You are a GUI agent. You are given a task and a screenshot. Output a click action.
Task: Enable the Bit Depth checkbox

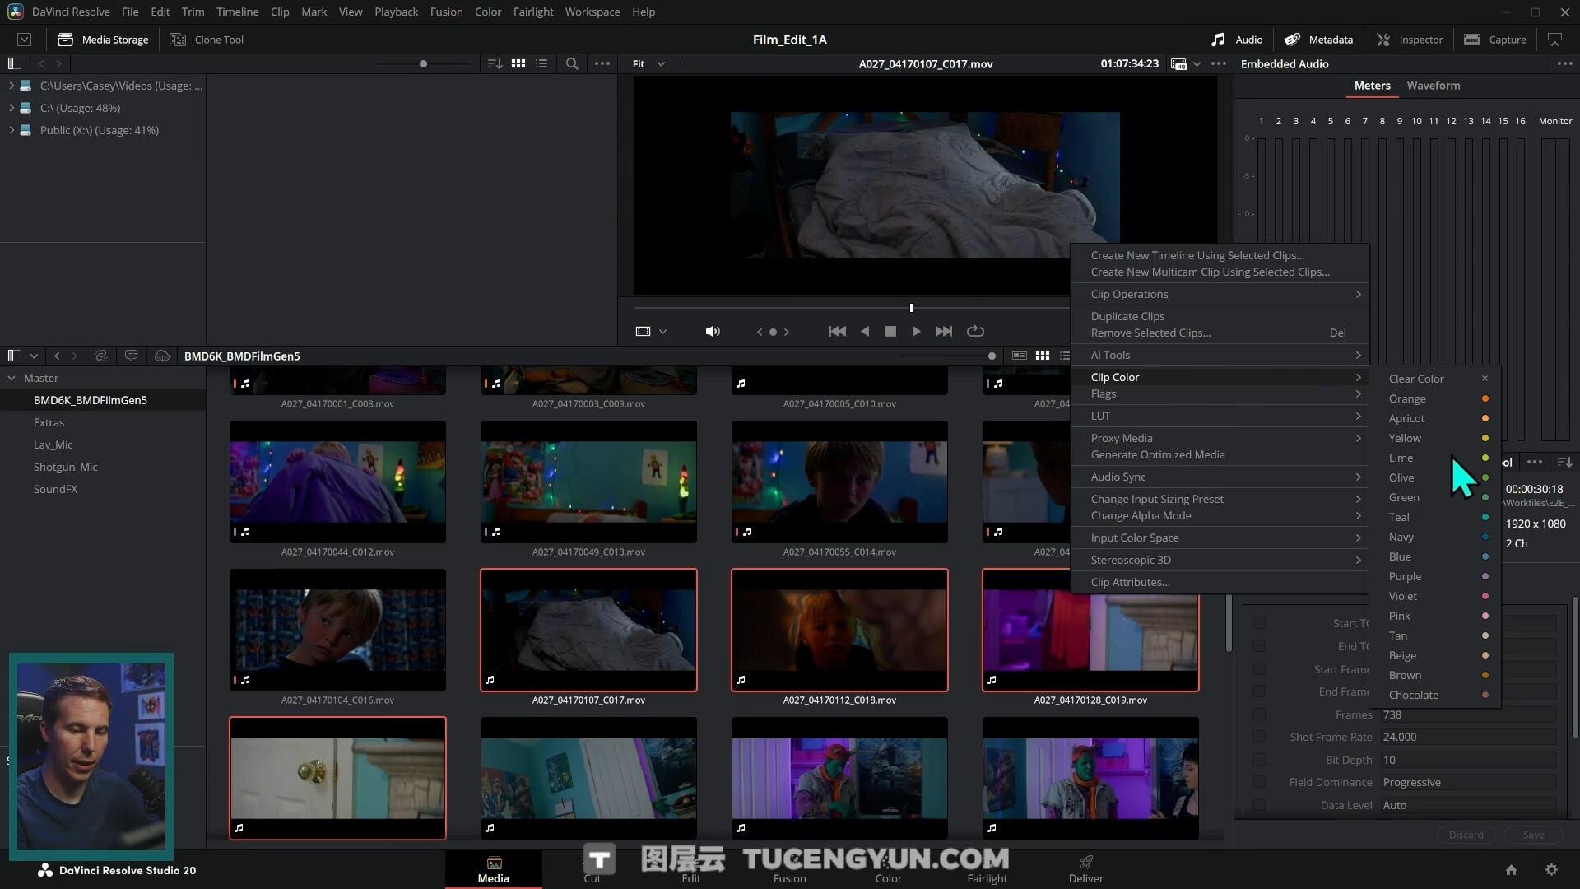click(1259, 760)
